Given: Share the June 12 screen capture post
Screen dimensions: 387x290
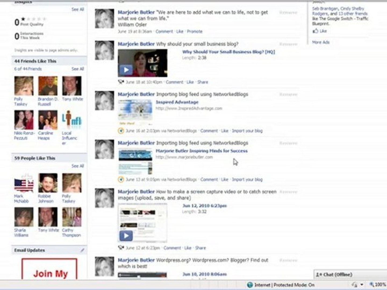Looking at the screenshot, I should point(200,248).
